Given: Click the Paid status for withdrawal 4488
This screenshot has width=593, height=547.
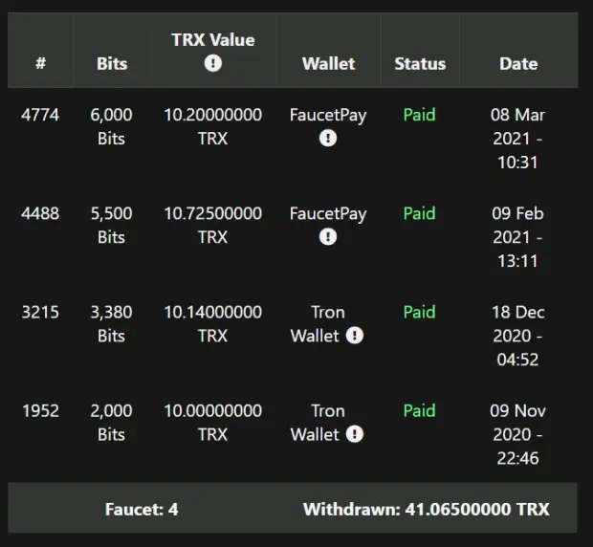Looking at the screenshot, I should pyautogui.click(x=420, y=213).
